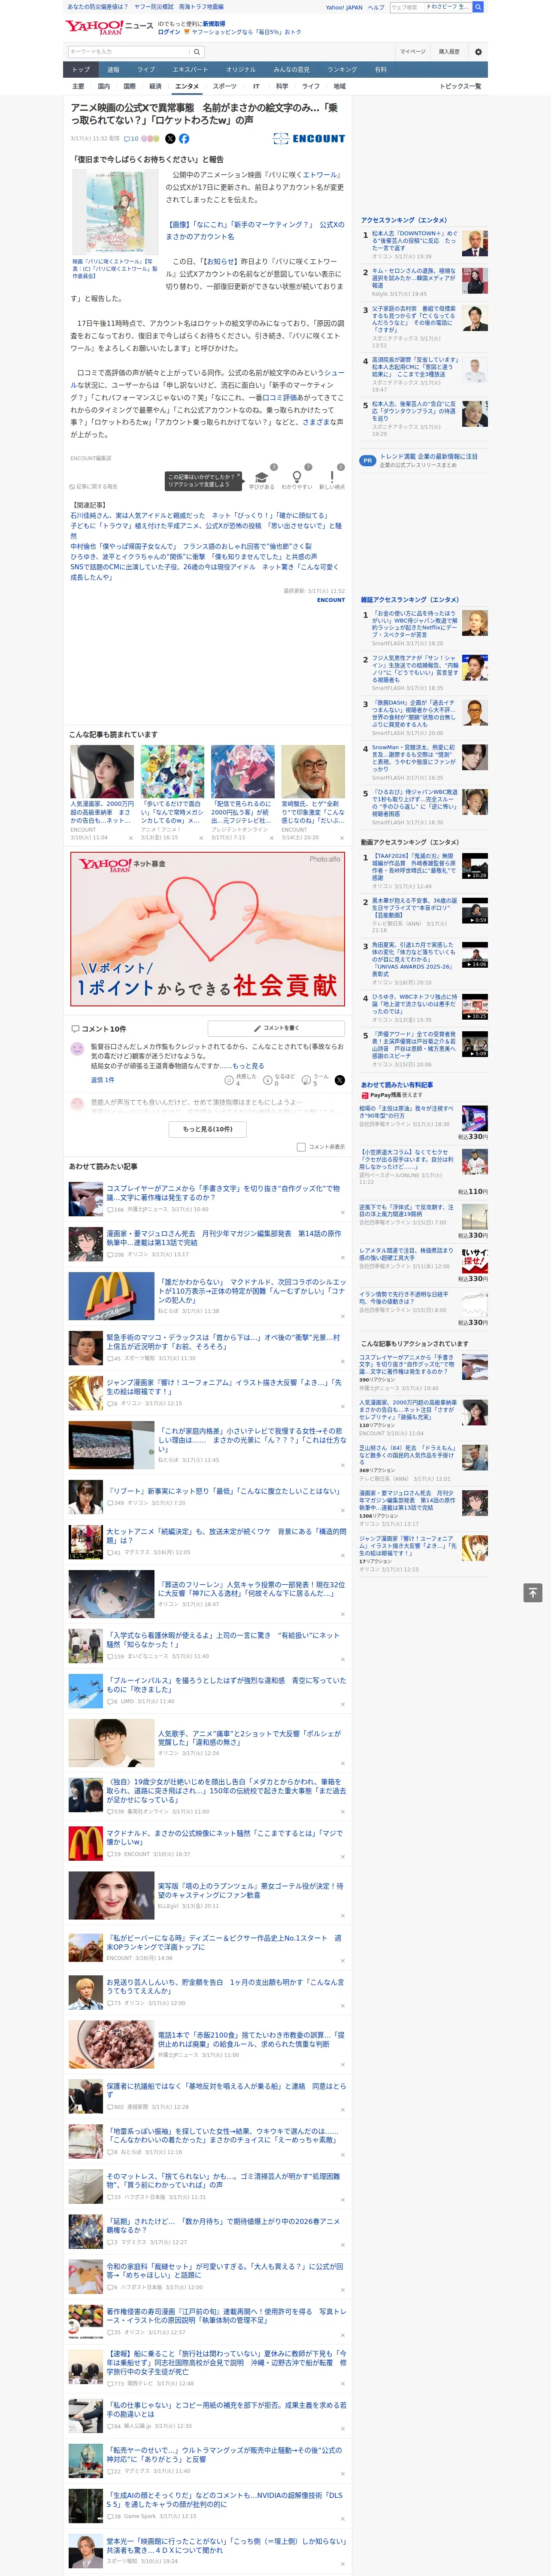
Task: Click the ENCOUNT logo beside the headline
Action: click(309, 139)
